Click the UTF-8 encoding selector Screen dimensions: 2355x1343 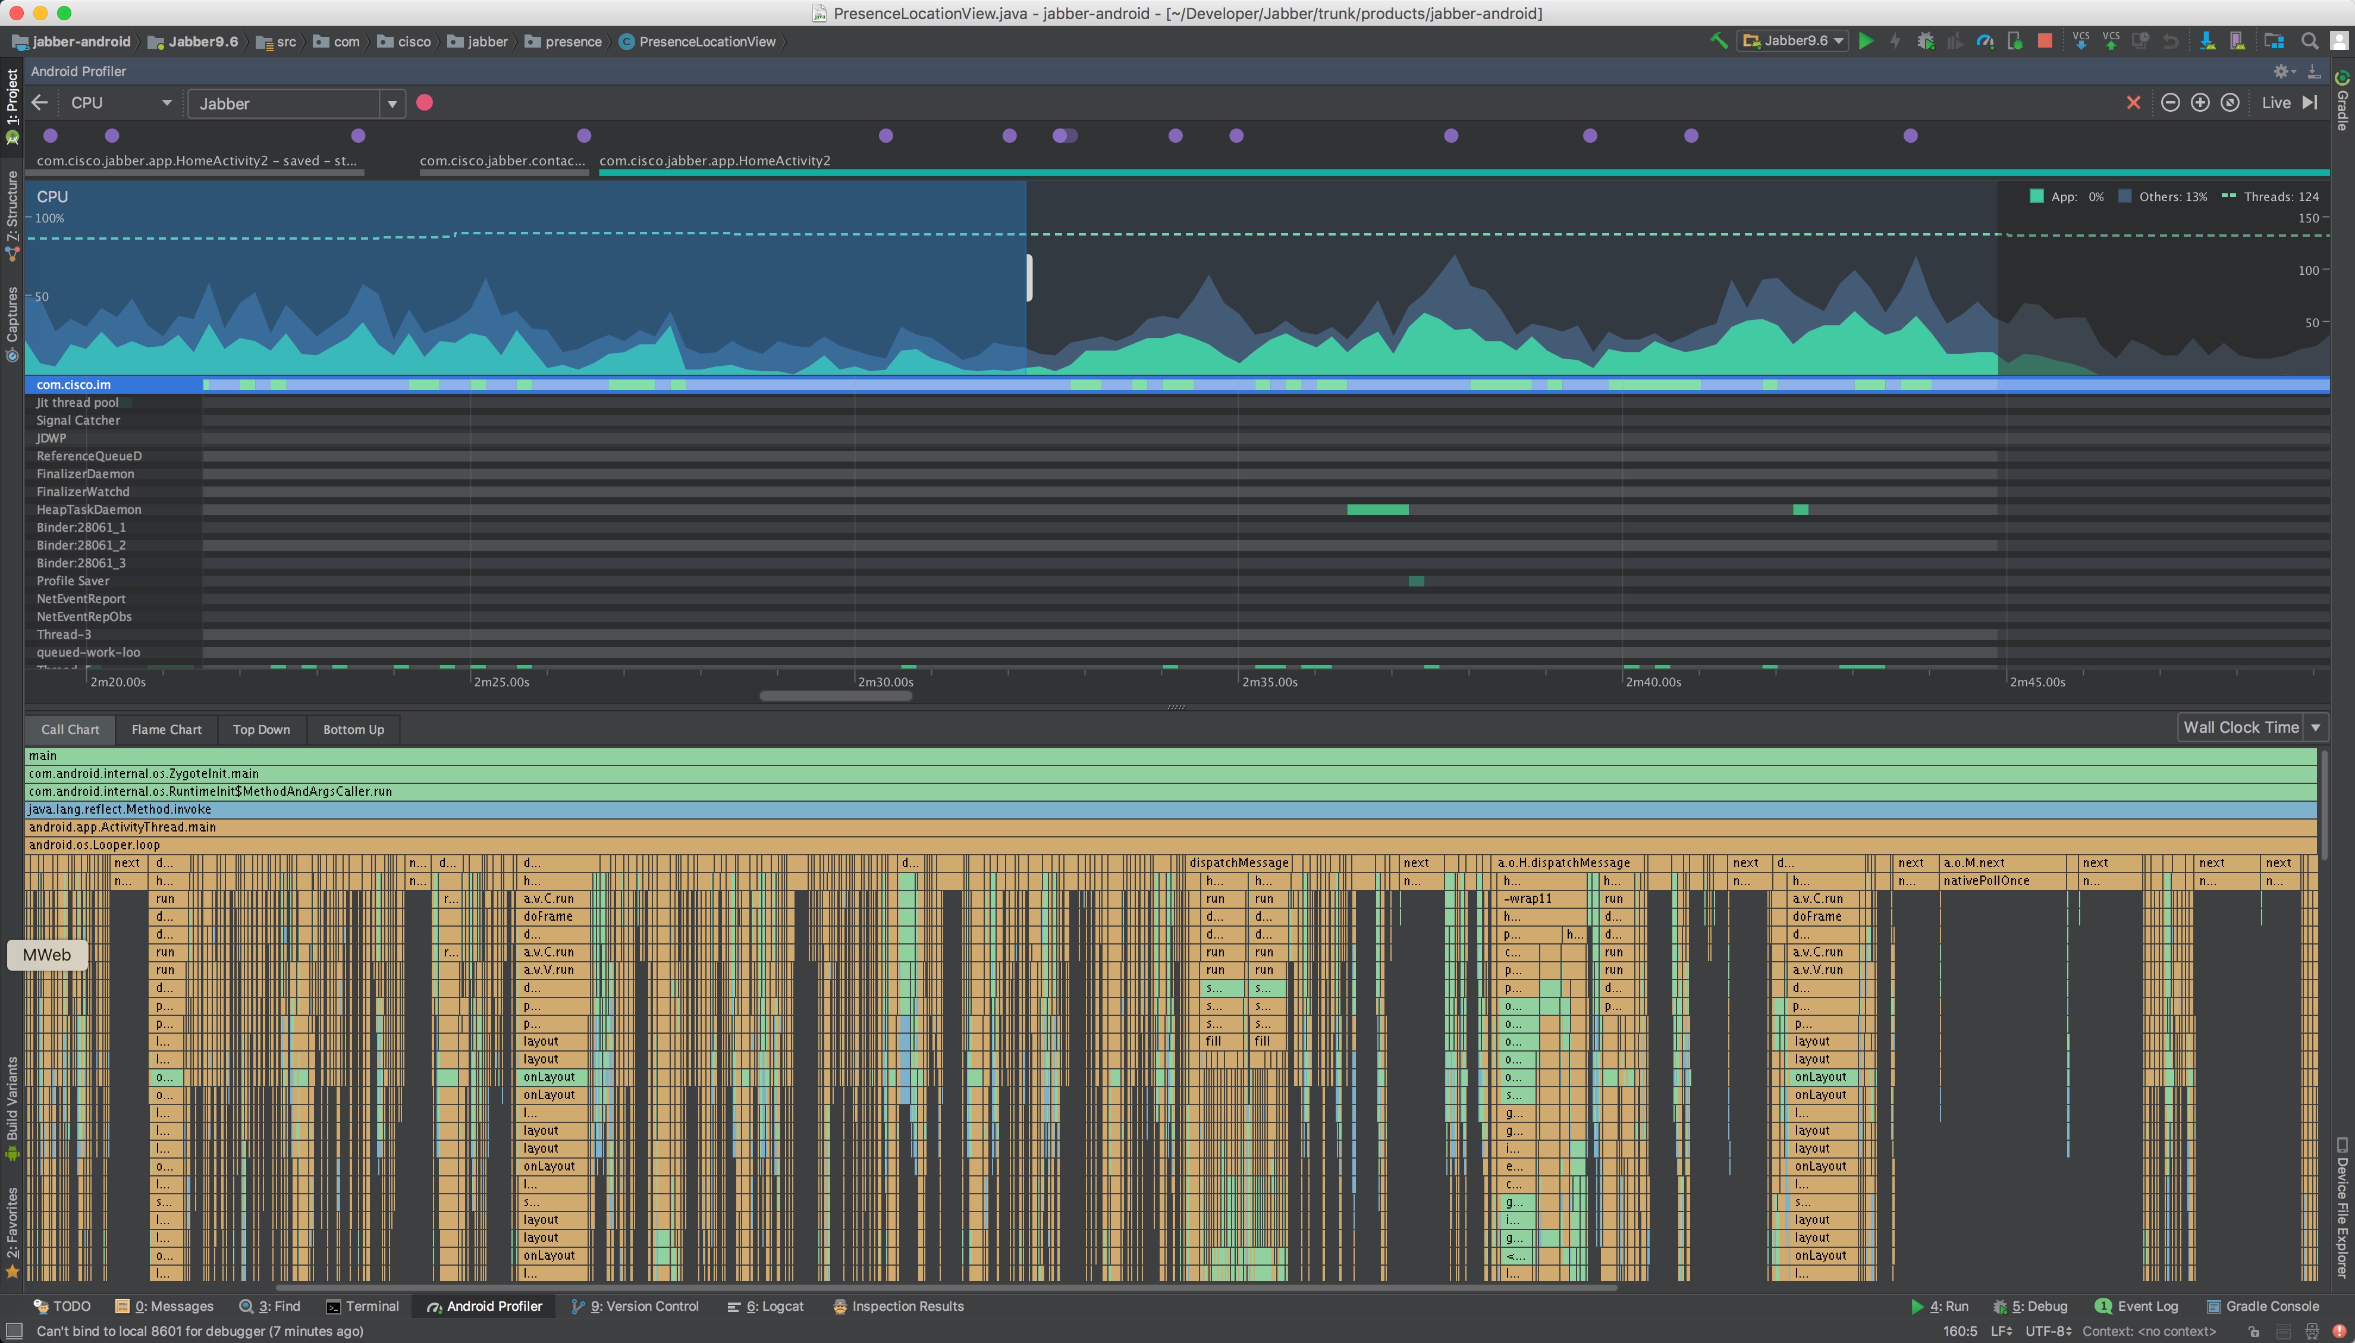[2048, 1331]
